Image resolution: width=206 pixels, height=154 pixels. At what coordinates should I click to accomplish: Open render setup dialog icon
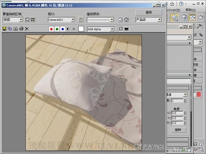120,20
